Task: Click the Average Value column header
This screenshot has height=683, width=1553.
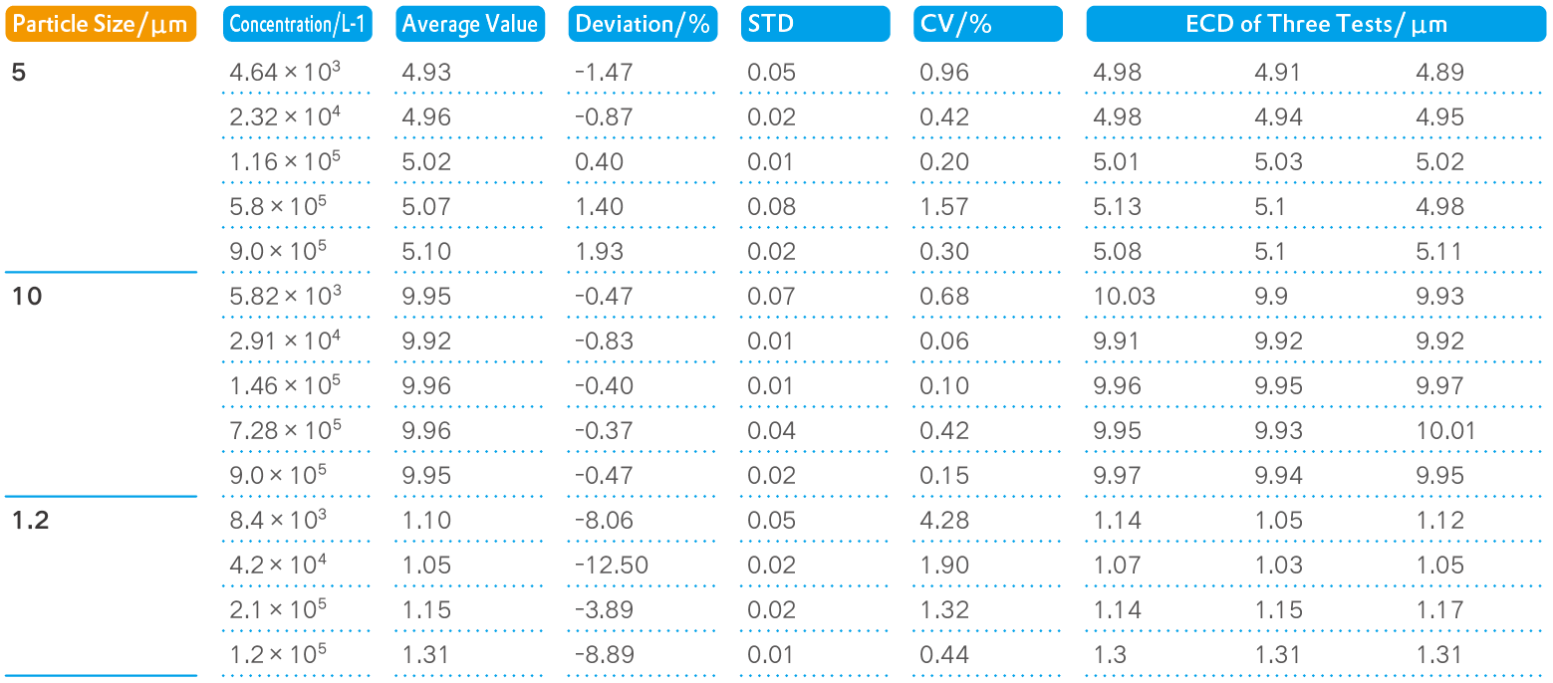Action: (469, 24)
